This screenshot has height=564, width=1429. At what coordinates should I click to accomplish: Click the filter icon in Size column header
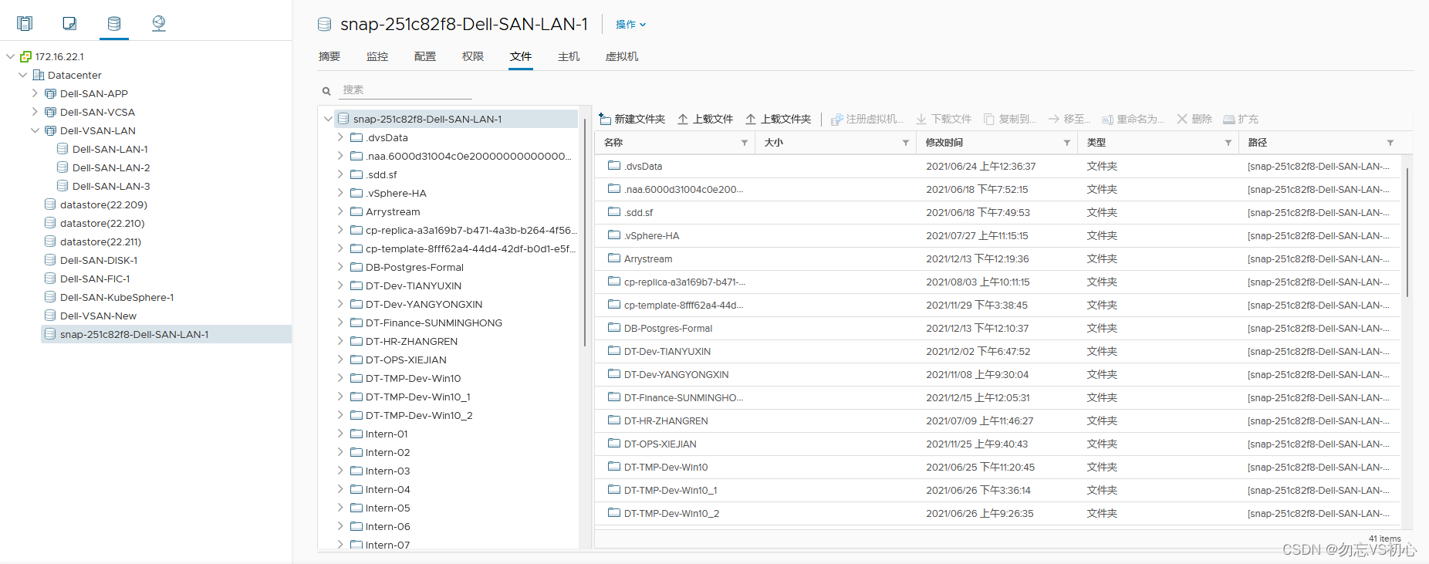(906, 143)
